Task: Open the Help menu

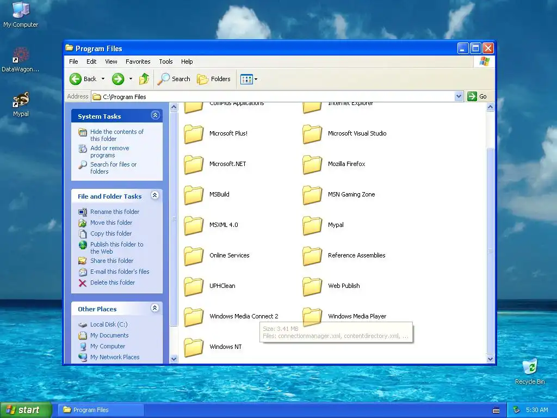Action: point(187,62)
